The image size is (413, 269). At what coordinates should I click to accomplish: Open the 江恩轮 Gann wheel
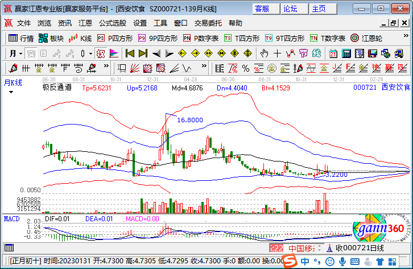click(x=366, y=39)
